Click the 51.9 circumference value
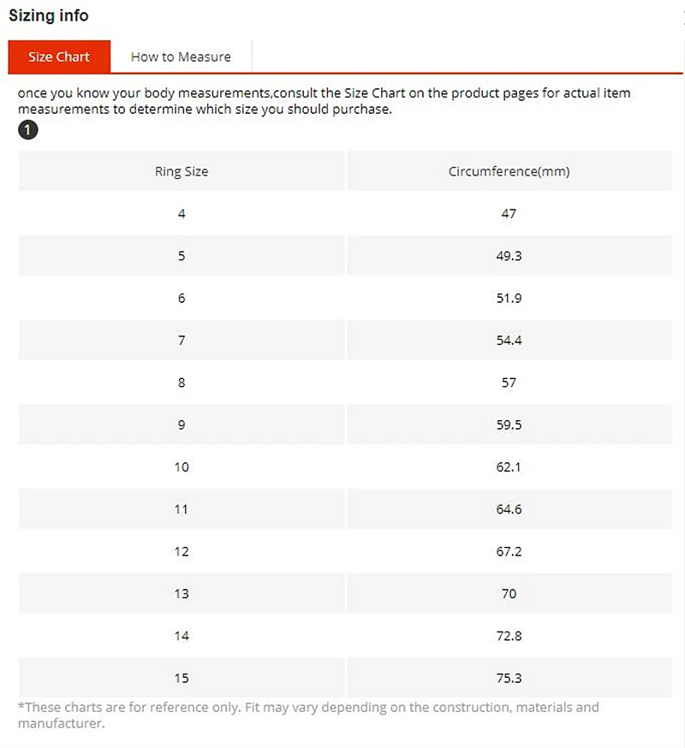Image resolution: width=685 pixels, height=748 pixels. click(x=509, y=298)
